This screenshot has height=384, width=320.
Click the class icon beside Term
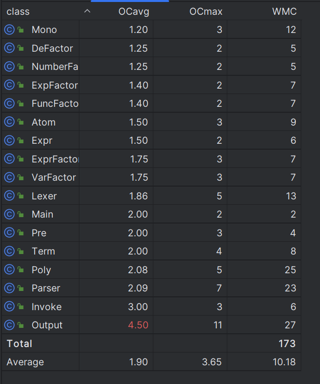[x=9, y=251]
